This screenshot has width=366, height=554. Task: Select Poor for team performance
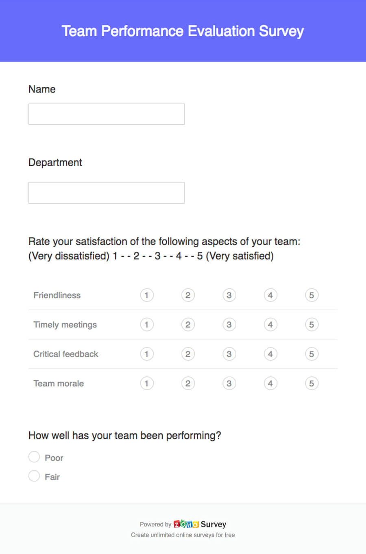pos(34,457)
